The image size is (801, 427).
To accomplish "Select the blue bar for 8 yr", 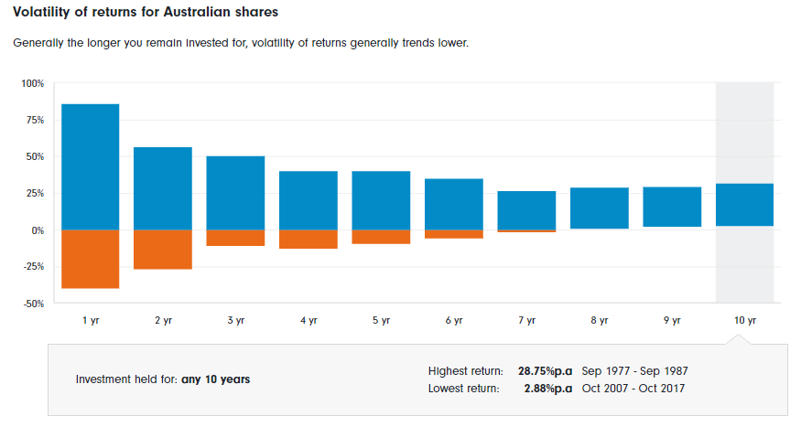I will [600, 208].
